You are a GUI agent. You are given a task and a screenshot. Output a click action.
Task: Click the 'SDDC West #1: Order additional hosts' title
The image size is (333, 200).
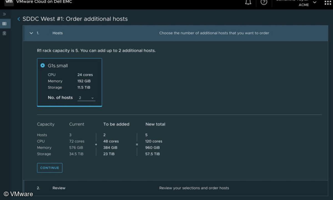[x=75, y=19]
